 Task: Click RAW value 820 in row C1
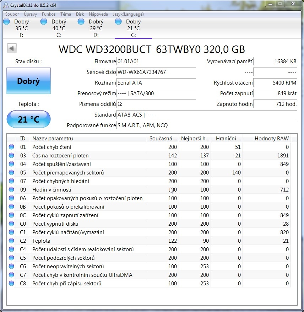point(284,232)
